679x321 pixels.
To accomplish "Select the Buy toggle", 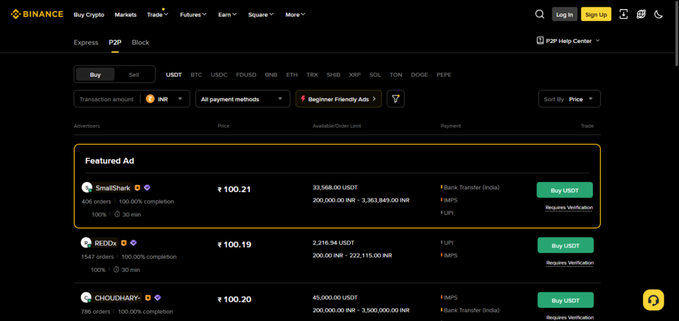I will point(95,74).
